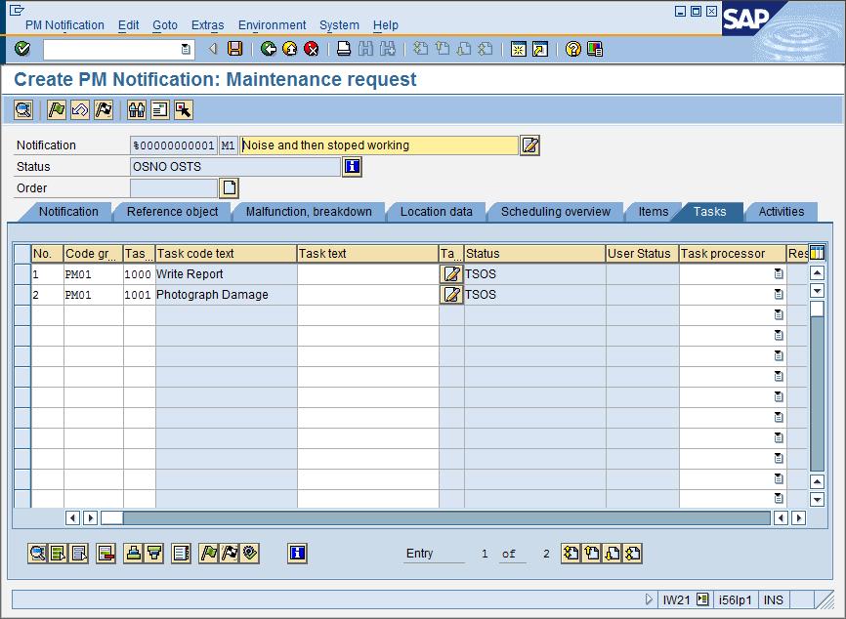Click the green Enter checkmark icon
The image size is (846, 619).
click(22, 49)
